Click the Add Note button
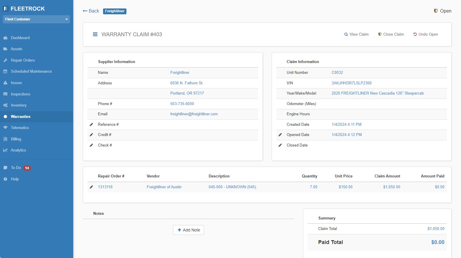 click(x=188, y=230)
